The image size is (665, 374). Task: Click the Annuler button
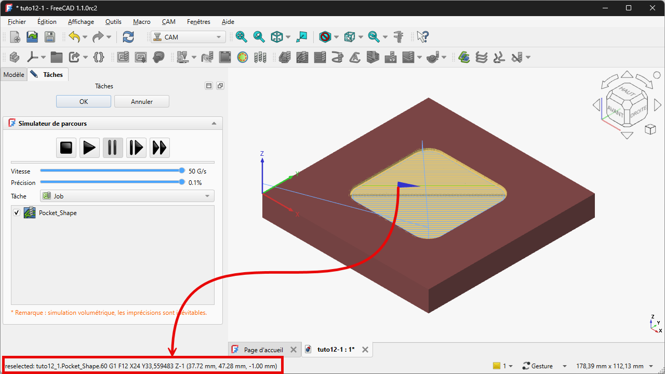pyautogui.click(x=142, y=102)
